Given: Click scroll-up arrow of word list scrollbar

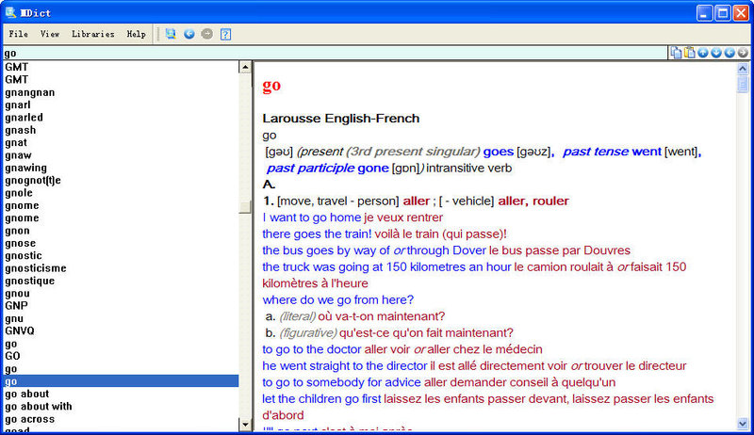Looking at the screenshot, I should tap(245, 67).
